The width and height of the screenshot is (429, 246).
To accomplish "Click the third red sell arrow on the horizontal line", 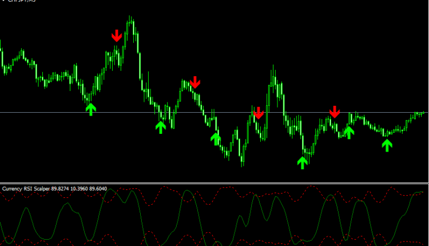I will pyautogui.click(x=259, y=113).
